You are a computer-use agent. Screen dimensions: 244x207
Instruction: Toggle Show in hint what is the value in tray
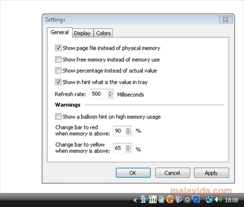58,82
